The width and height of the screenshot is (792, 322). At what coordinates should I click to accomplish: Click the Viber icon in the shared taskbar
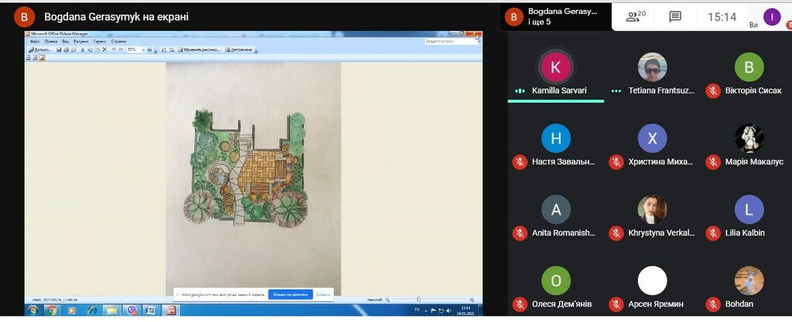click(131, 310)
